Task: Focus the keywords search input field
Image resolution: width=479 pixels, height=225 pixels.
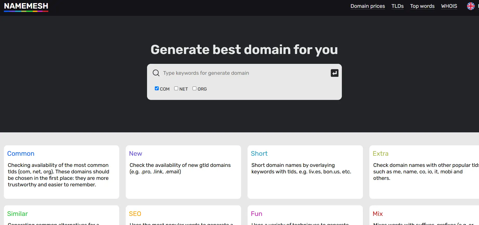Action: pos(244,73)
